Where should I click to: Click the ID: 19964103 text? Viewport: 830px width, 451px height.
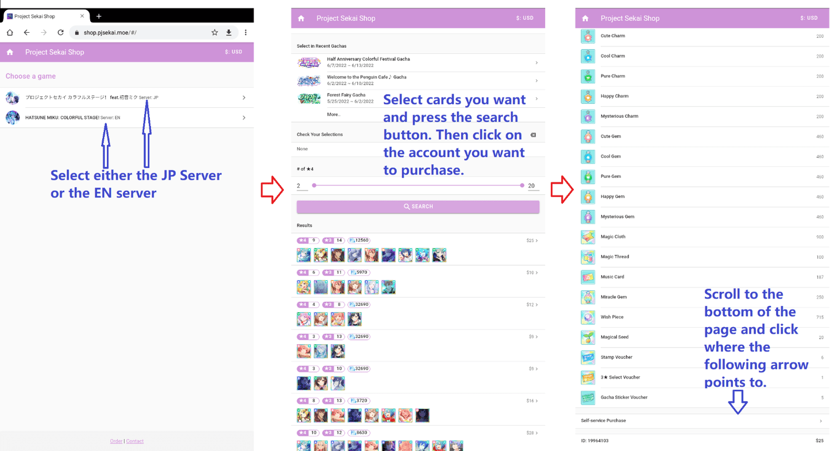pyautogui.click(x=594, y=441)
